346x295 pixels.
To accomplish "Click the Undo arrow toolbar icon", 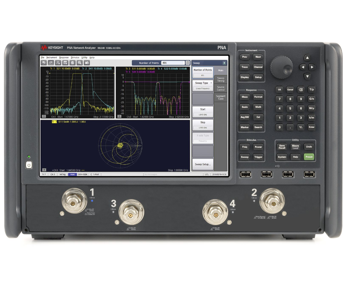I will click(43, 62).
